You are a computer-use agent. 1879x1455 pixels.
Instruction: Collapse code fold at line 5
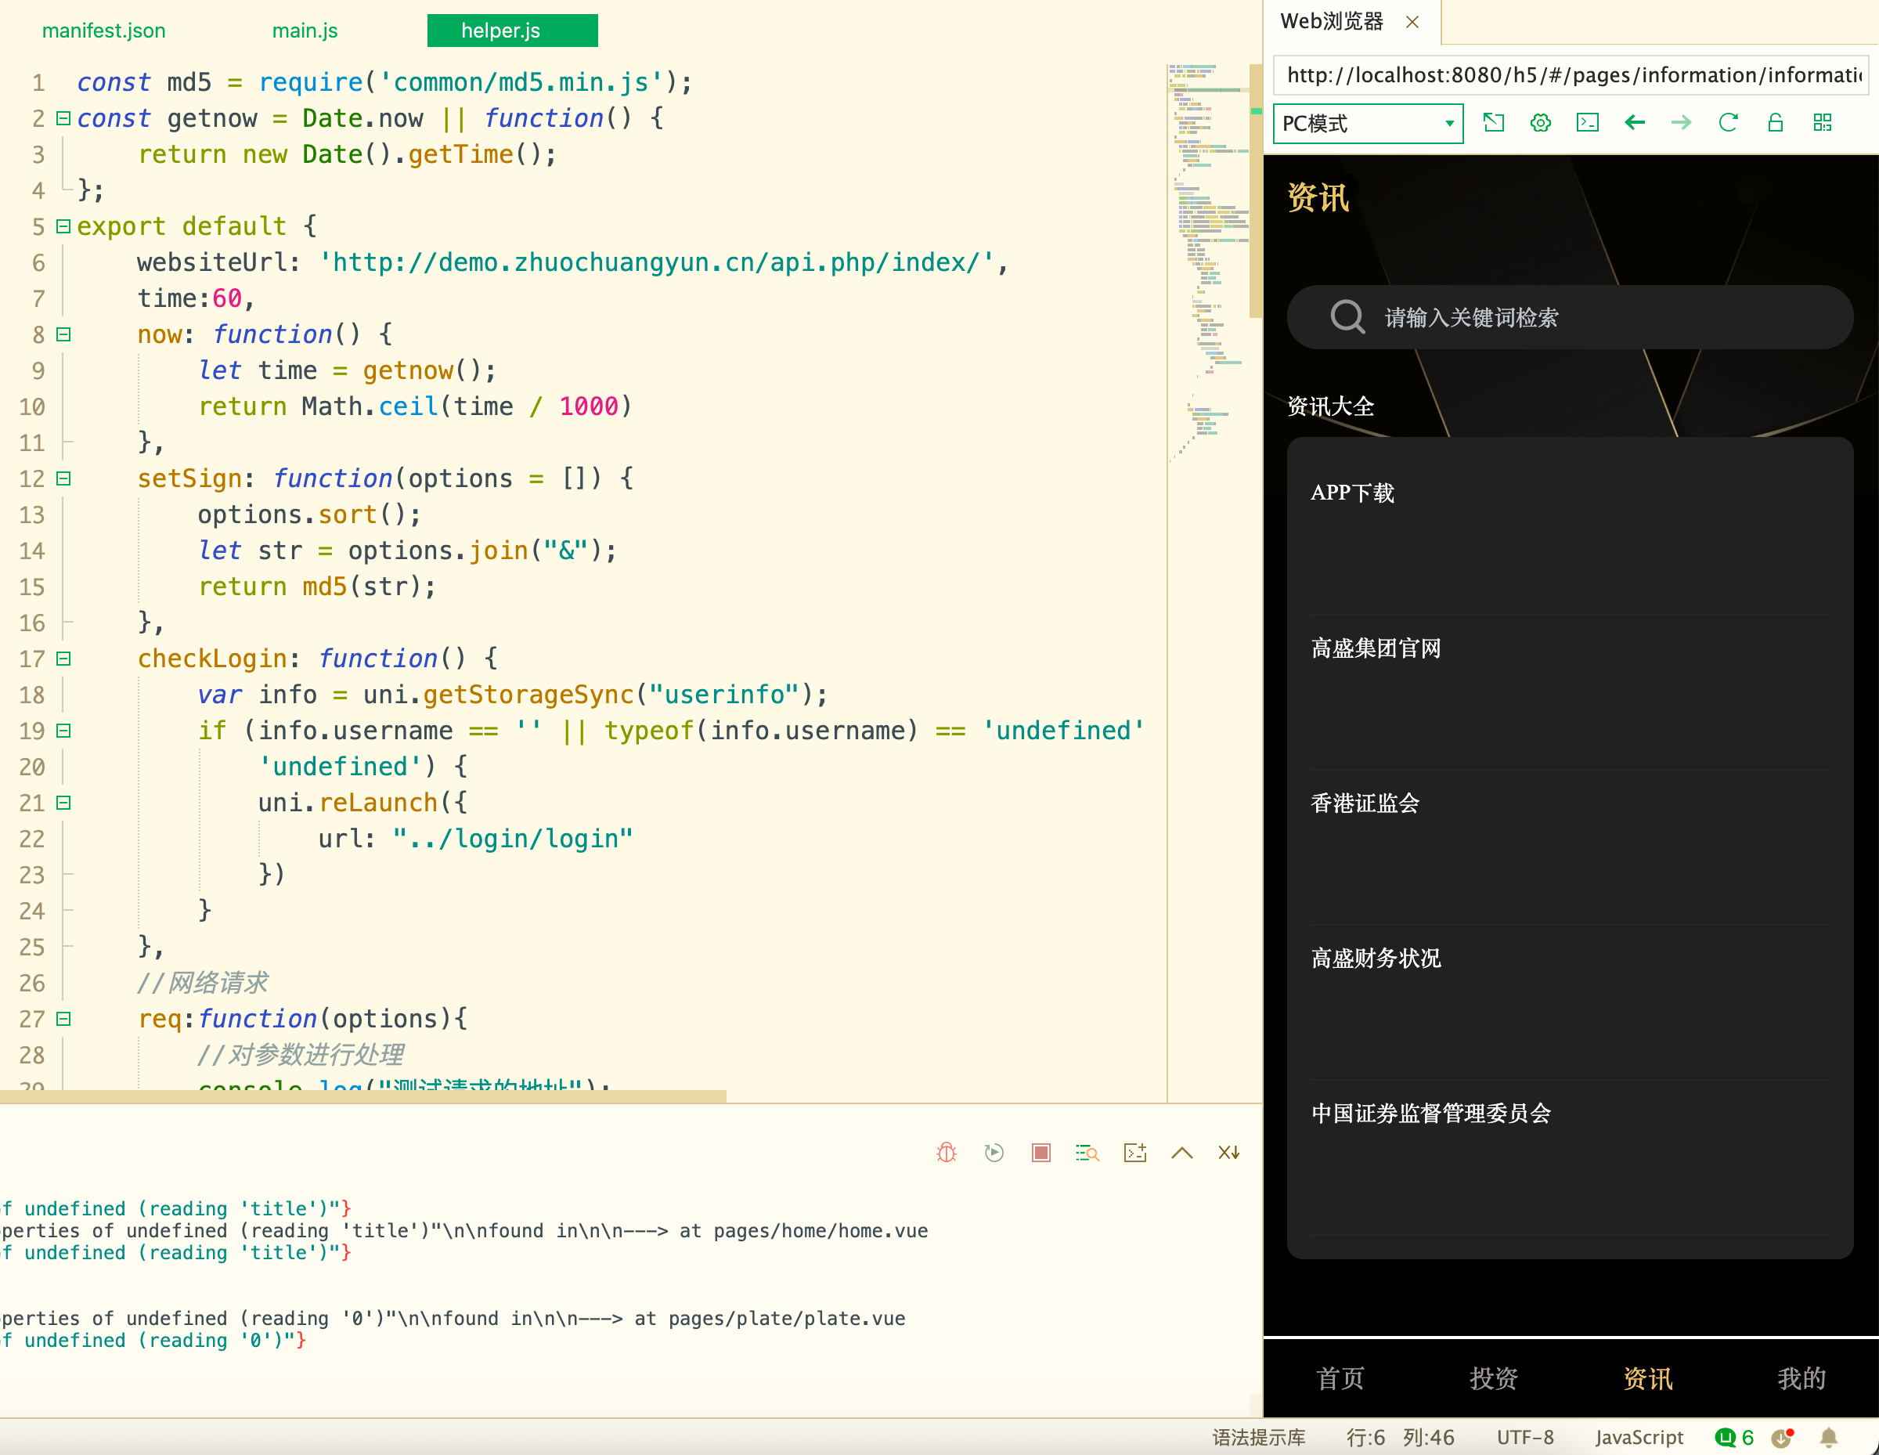[63, 226]
